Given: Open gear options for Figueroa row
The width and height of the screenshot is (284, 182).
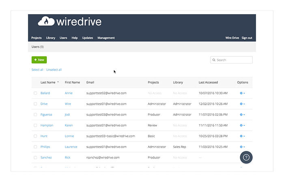Looking at the screenshot, I should click(242, 114).
